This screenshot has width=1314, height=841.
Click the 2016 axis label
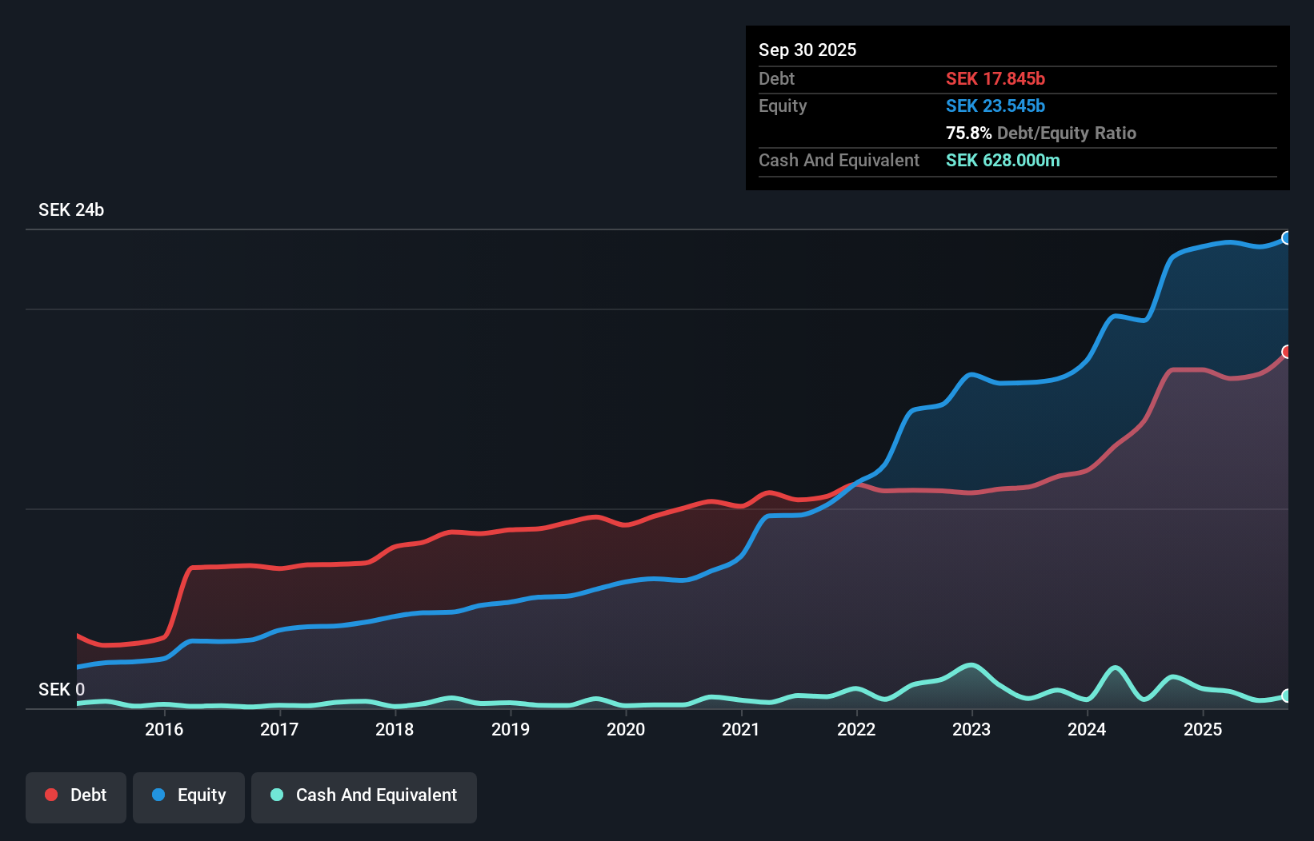click(x=164, y=729)
